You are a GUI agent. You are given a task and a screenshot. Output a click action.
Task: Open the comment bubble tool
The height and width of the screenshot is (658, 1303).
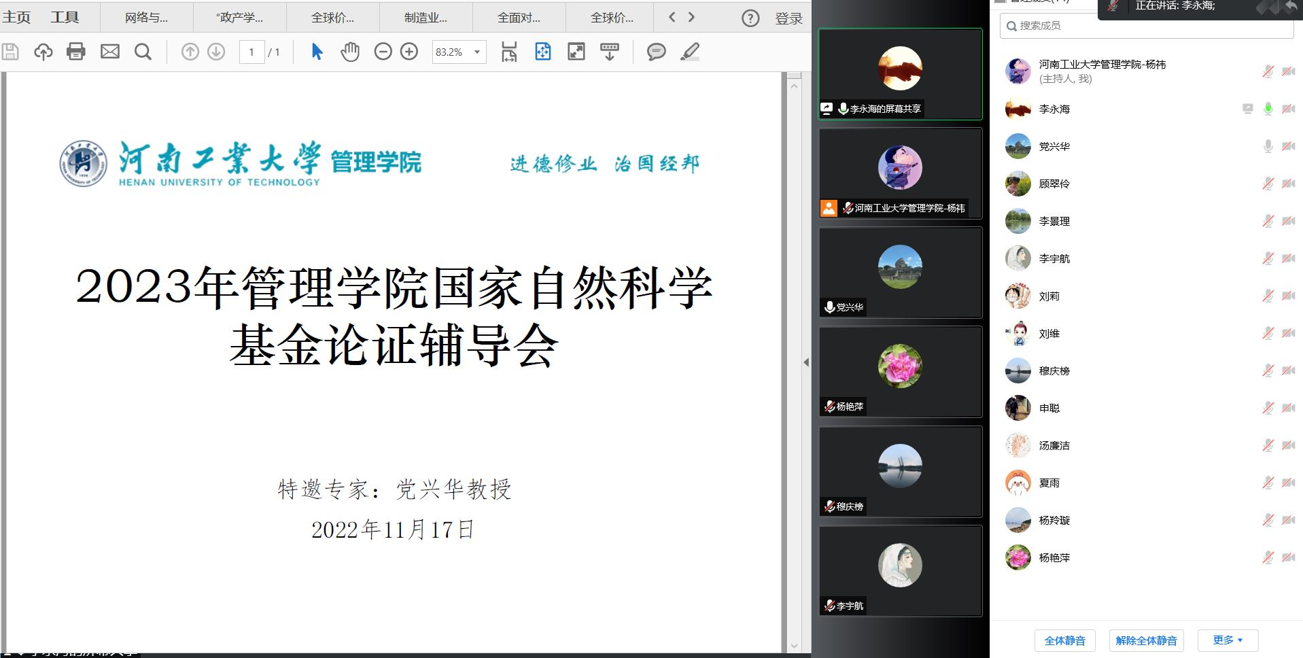pos(656,52)
